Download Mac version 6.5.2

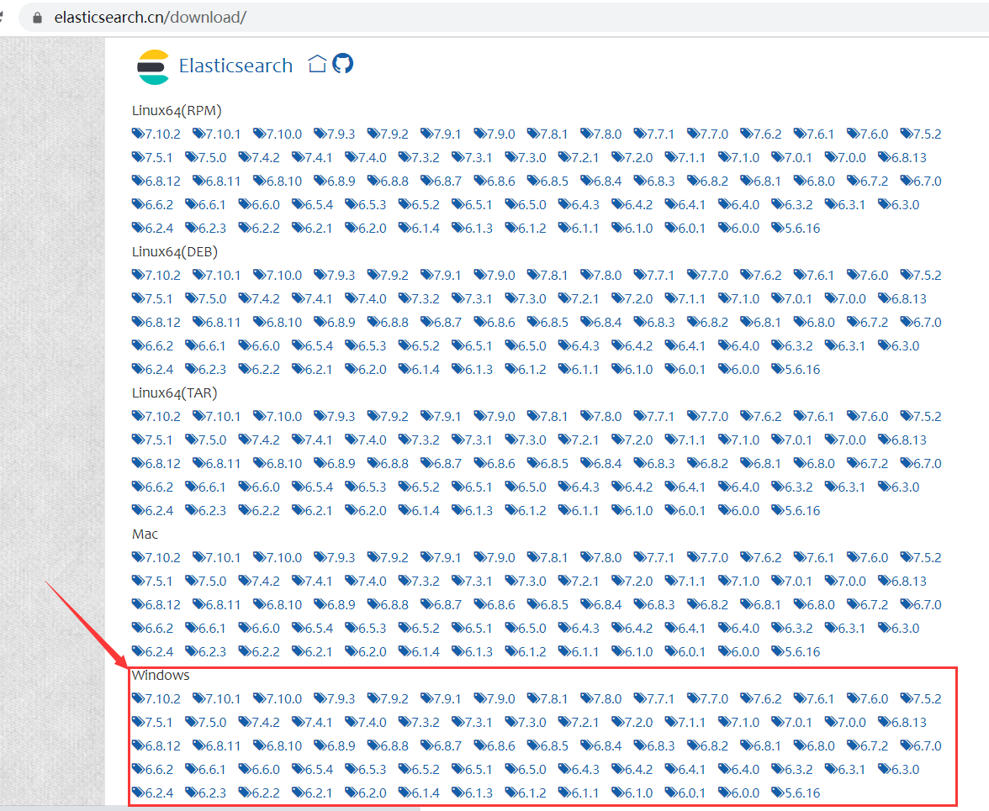[x=419, y=629]
